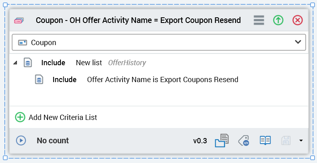Click the green plus add criteria icon
This screenshot has height=163, width=317.
[x=20, y=118]
